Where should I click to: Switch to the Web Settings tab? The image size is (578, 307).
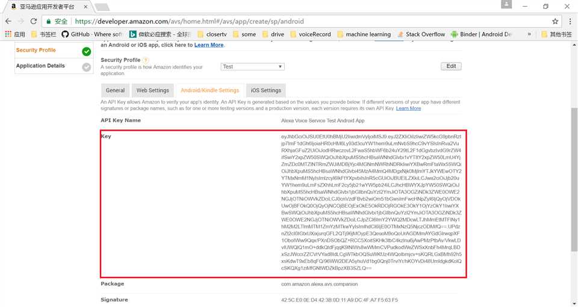[x=152, y=90]
